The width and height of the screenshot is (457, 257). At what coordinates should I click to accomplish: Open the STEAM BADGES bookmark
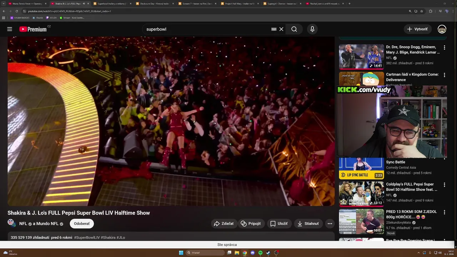[20, 17]
